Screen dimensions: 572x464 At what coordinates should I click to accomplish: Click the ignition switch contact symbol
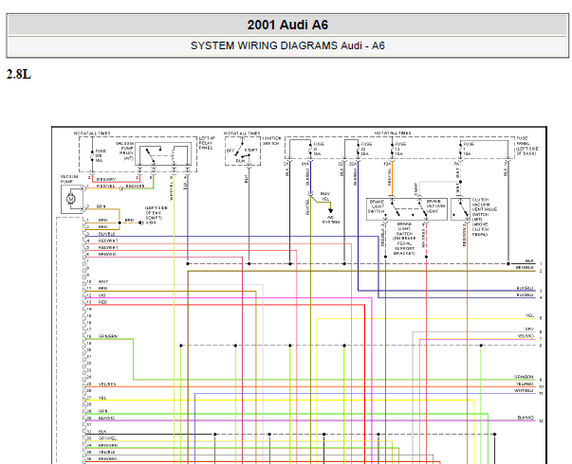coord(242,150)
